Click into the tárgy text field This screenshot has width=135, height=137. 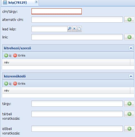pyautogui.click(x=77, y=104)
